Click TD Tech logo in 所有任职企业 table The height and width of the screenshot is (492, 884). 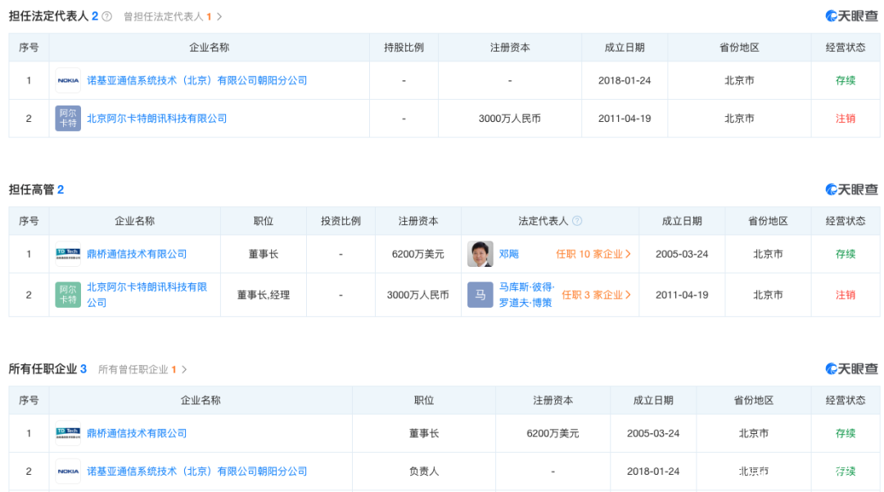click(x=68, y=433)
